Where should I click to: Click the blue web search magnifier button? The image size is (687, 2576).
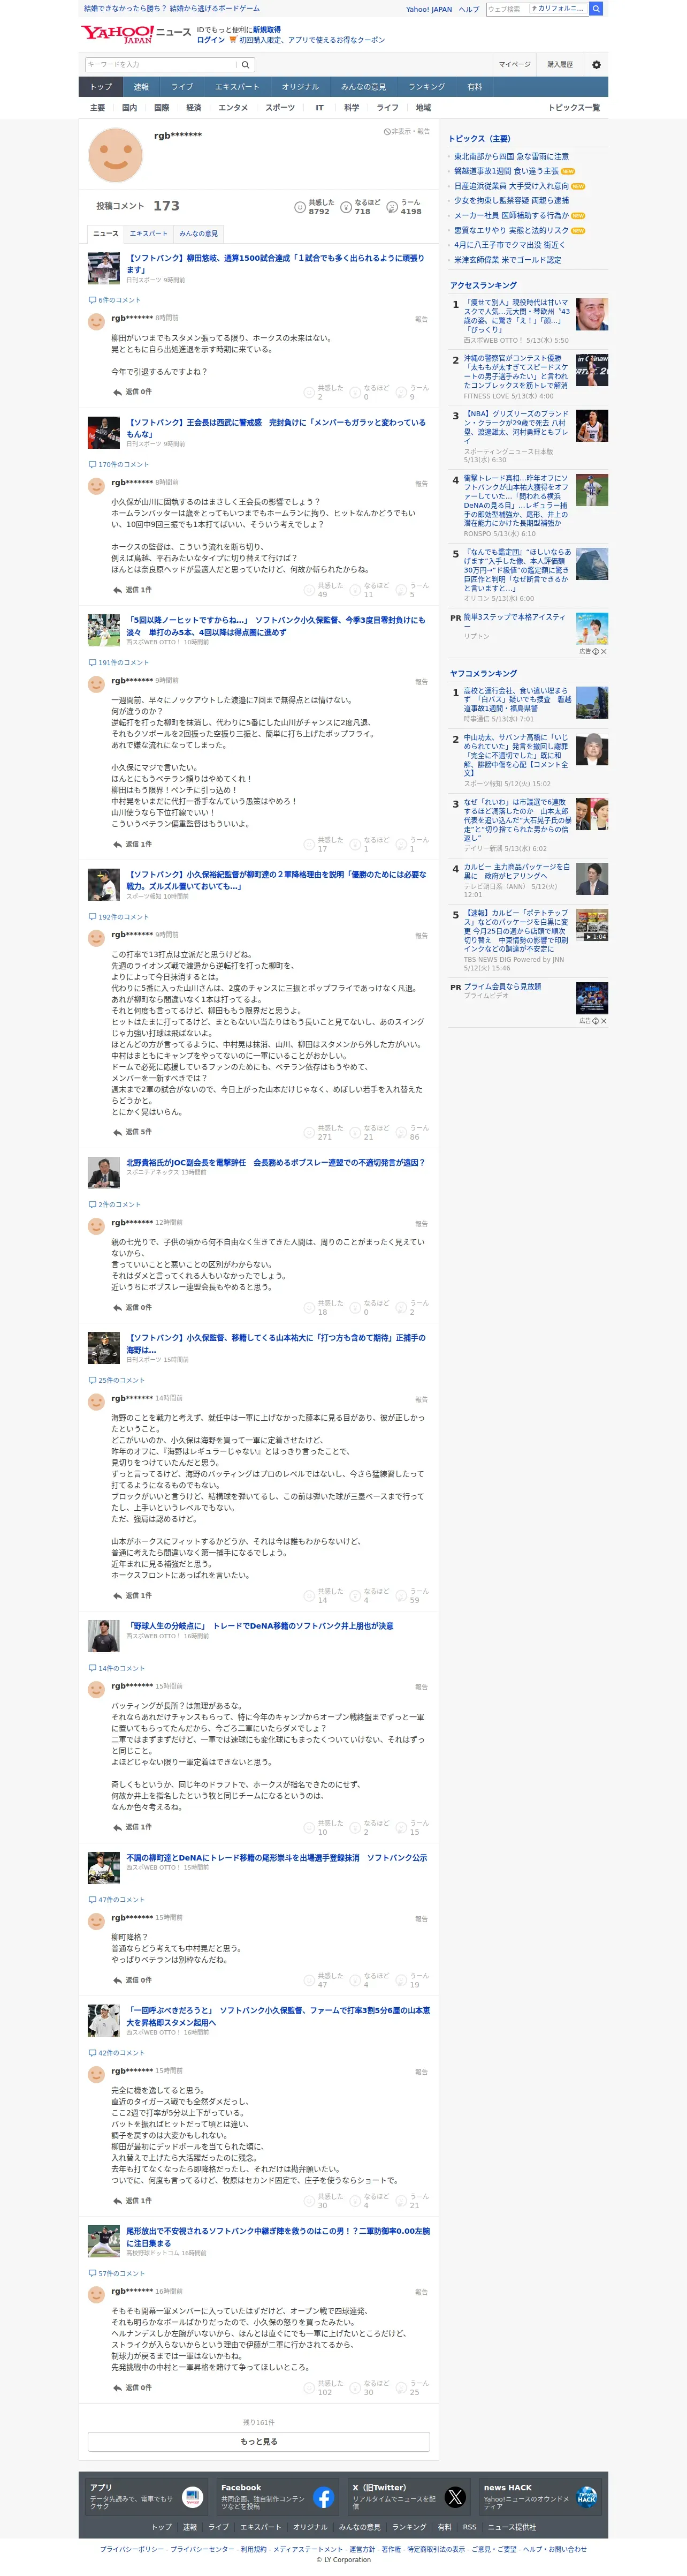pos(596,9)
